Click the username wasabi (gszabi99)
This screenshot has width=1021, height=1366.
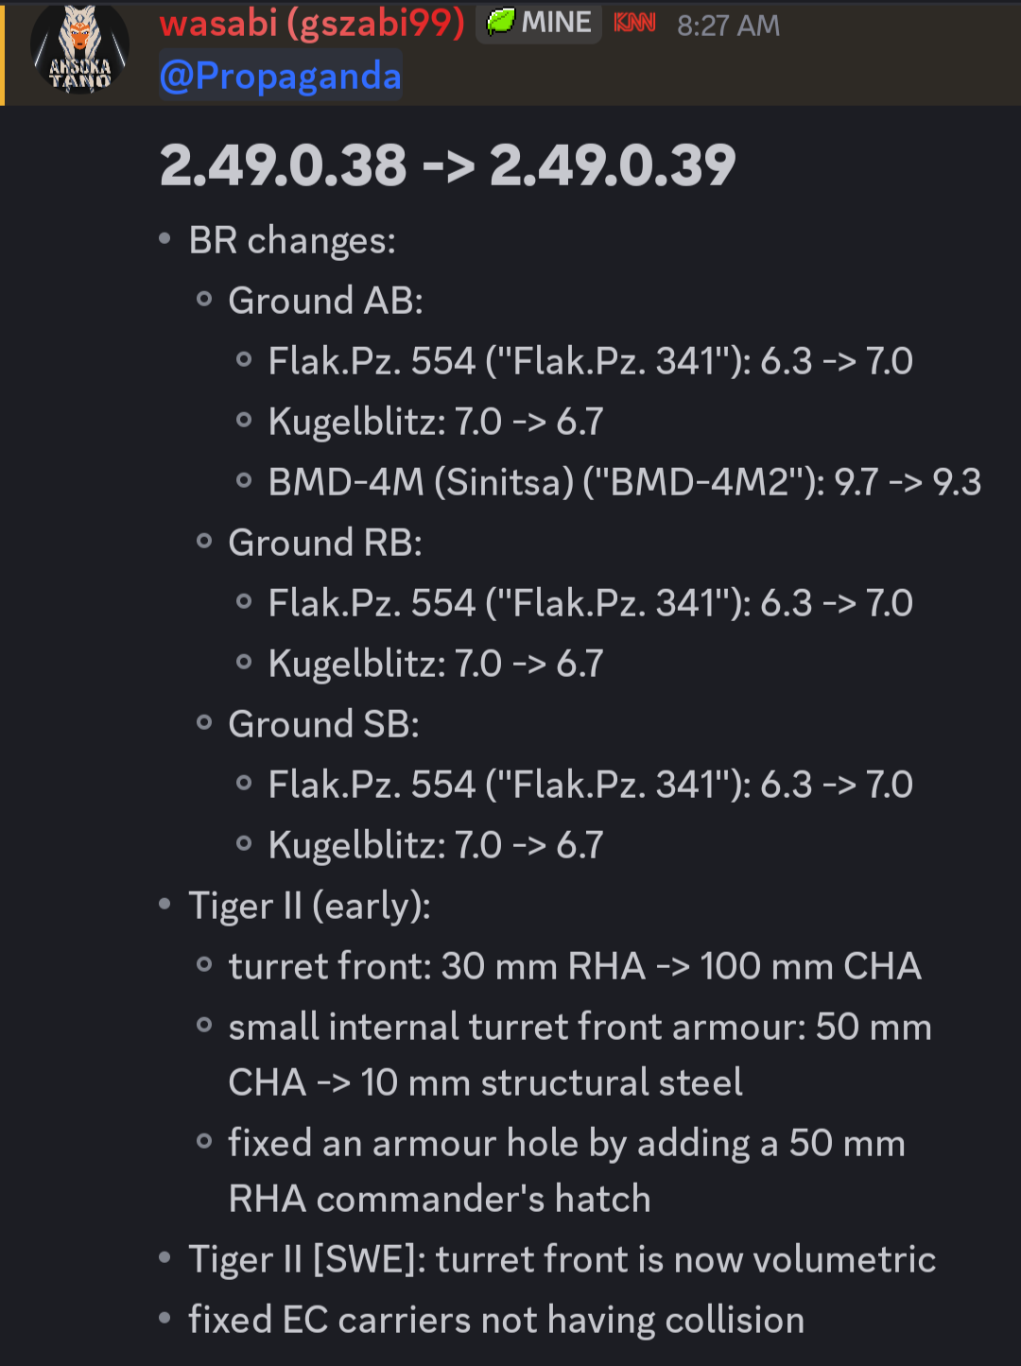[312, 23]
